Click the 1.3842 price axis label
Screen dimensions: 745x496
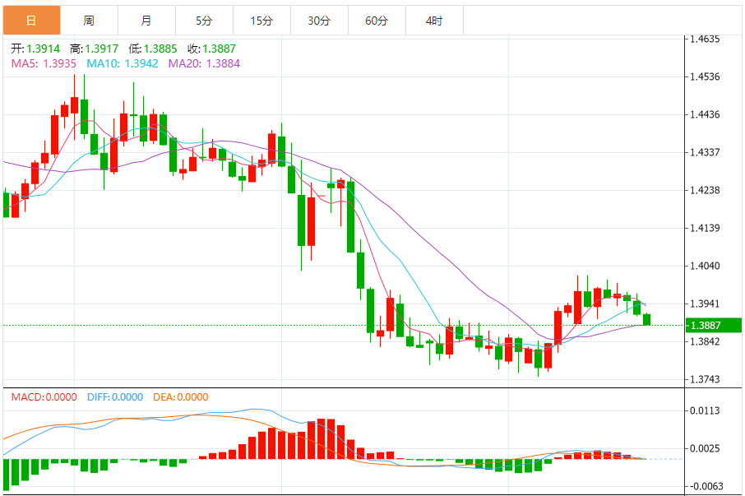point(705,341)
